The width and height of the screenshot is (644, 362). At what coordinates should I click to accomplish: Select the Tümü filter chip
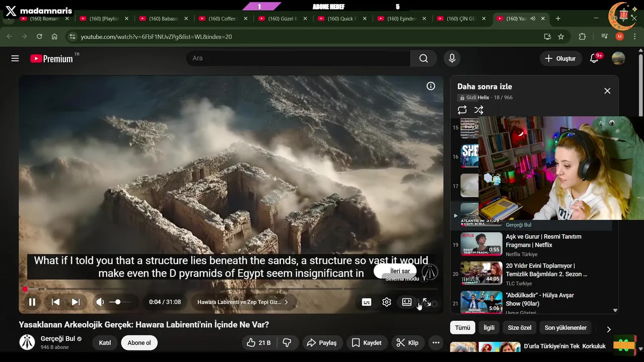click(x=462, y=328)
